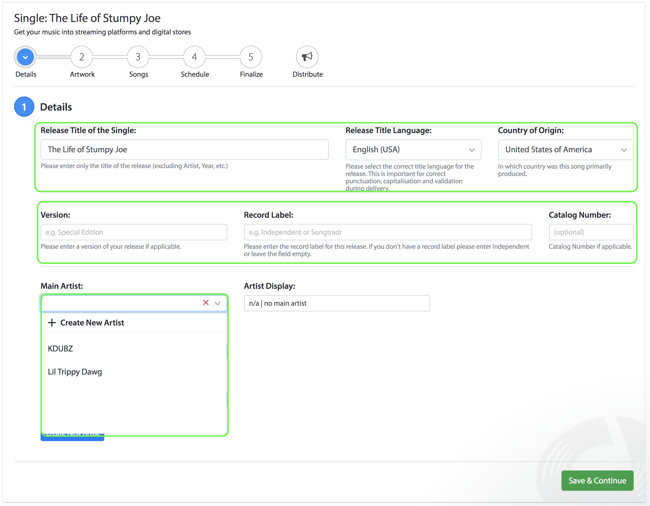Click the Save & Continue button
Image resolution: width=650 pixels, height=506 pixels.
click(597, 480)
